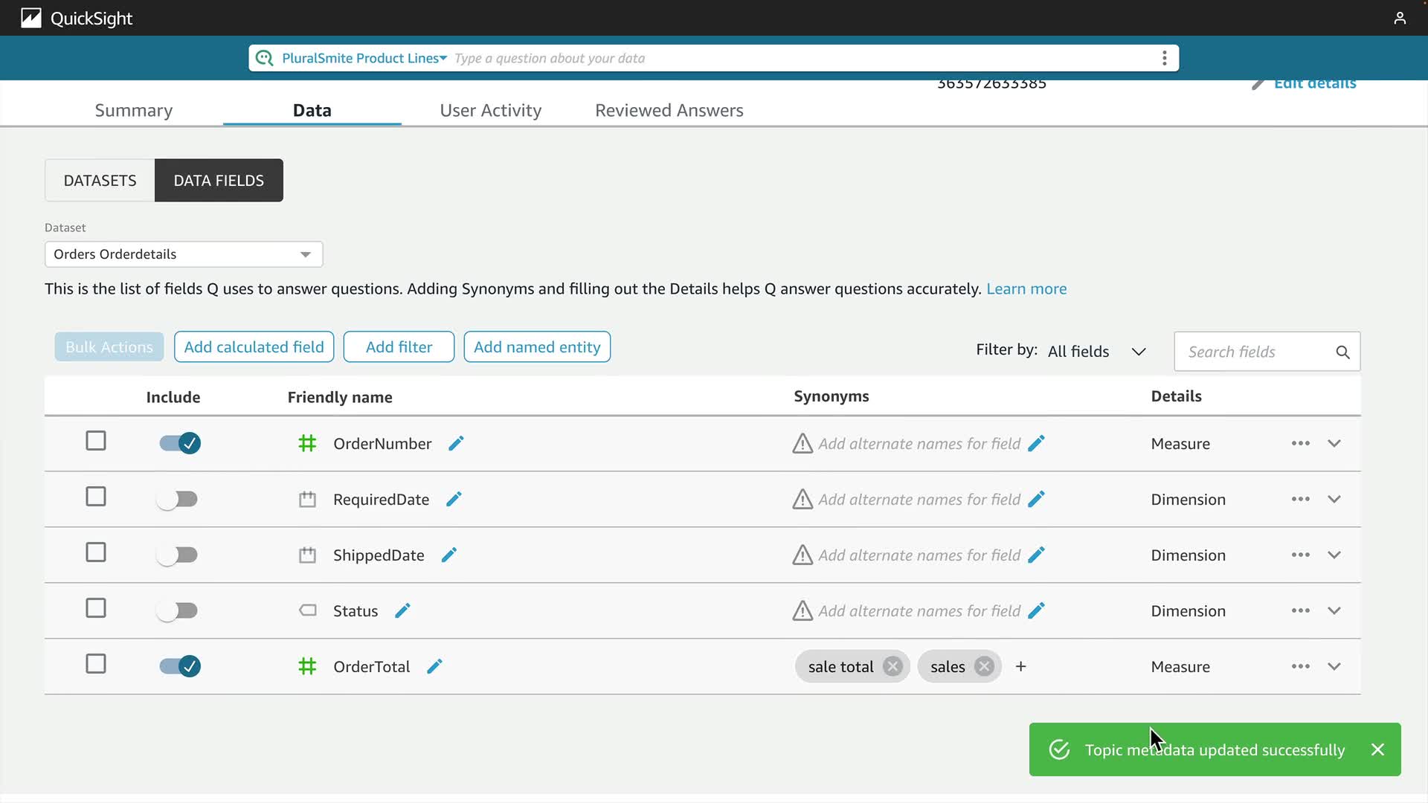Switch to the User Activity tab
1428x803 pixels.
pos(490,110)
